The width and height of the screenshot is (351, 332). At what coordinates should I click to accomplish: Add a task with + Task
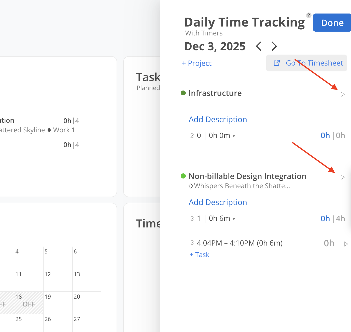(x=200, y=255)
